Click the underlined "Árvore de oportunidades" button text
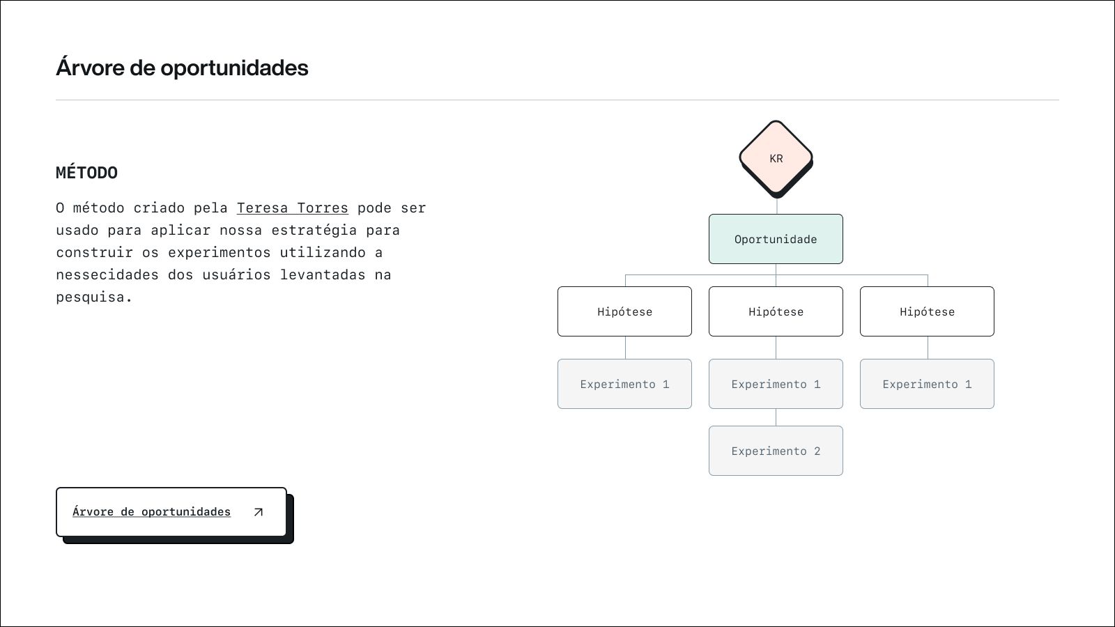1115x627 pixels. (151, 512)
